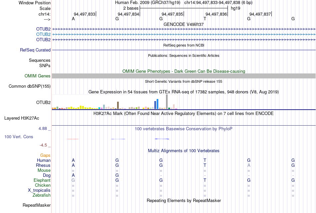Viewport: 316px width, 213px height.
Task: Open Short Genetic Variants from dbSNP title
Action: [184, 81]
